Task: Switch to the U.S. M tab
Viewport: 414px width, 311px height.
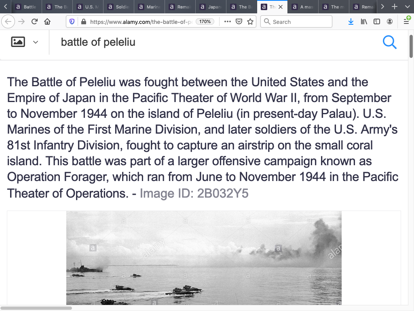Action: coord(87,7)
